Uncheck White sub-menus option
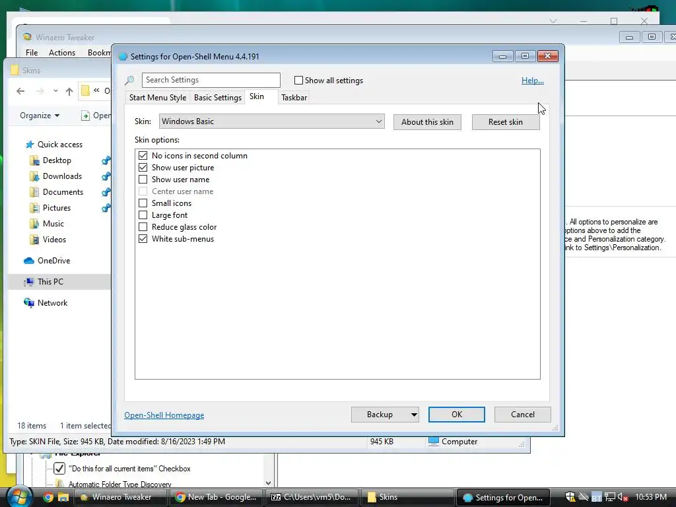 pyautogui.click(x=143, y=238)
